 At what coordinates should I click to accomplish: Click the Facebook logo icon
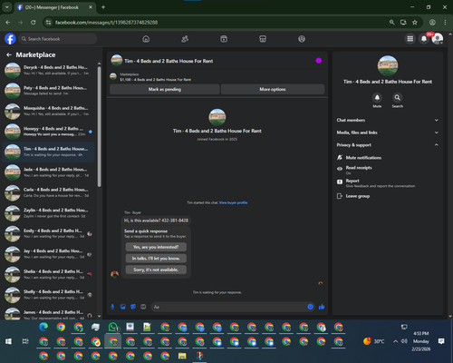(x=10, y=39)
